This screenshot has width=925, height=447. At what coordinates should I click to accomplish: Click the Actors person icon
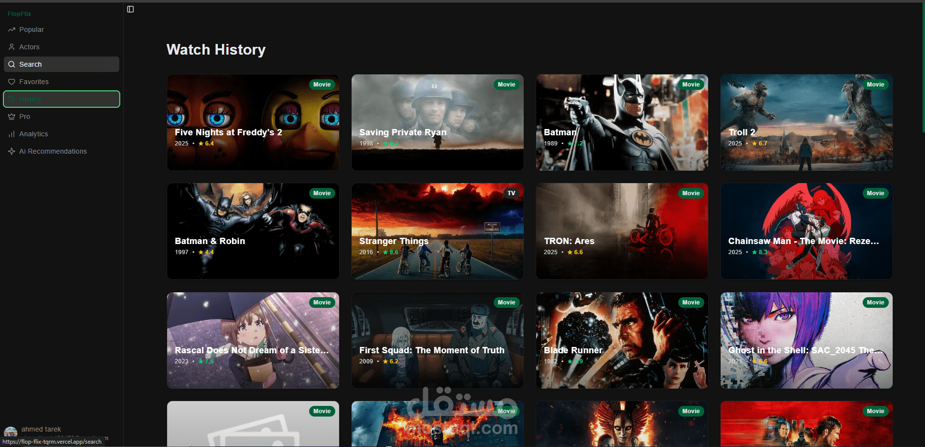[x=12, y=47]
